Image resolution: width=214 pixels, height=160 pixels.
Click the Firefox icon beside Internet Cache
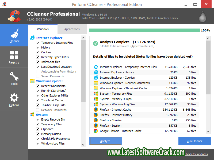point(95,110)
